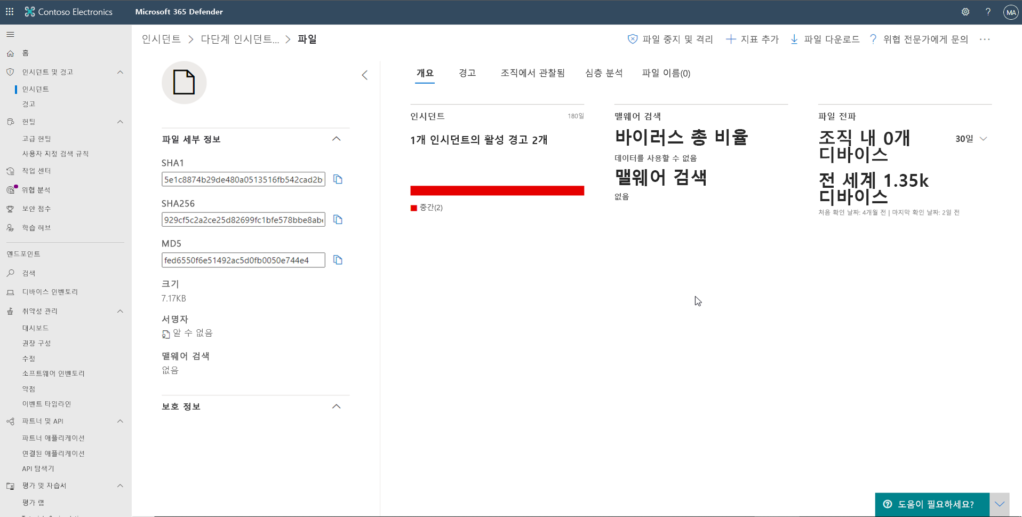The width and height of the screenshot is (1022, 517).
Task: Click the large file document icon
Action: click(184, 82)
